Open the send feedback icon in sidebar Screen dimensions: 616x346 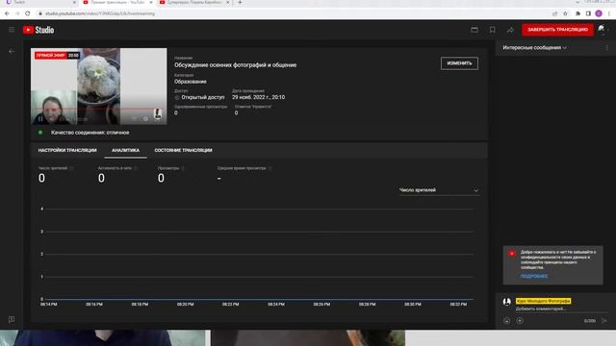[x=12, y=319]
